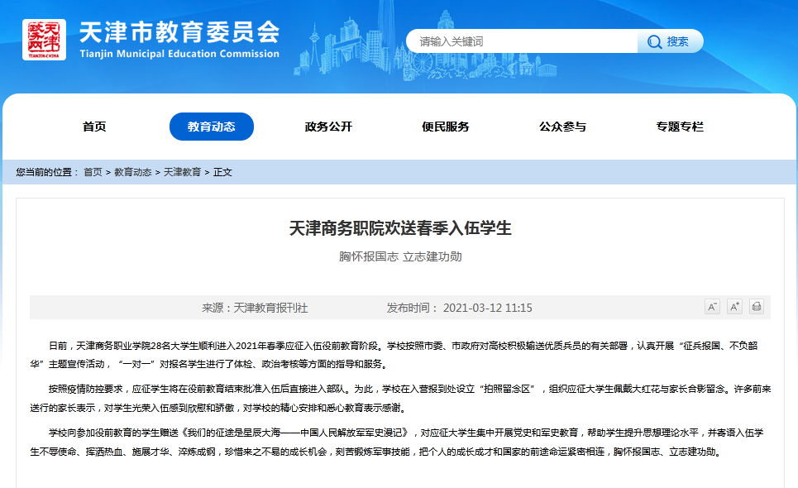Go to the 便民服务 menu item
This screenshot has width=798, height=488.
tap(446, 127)
